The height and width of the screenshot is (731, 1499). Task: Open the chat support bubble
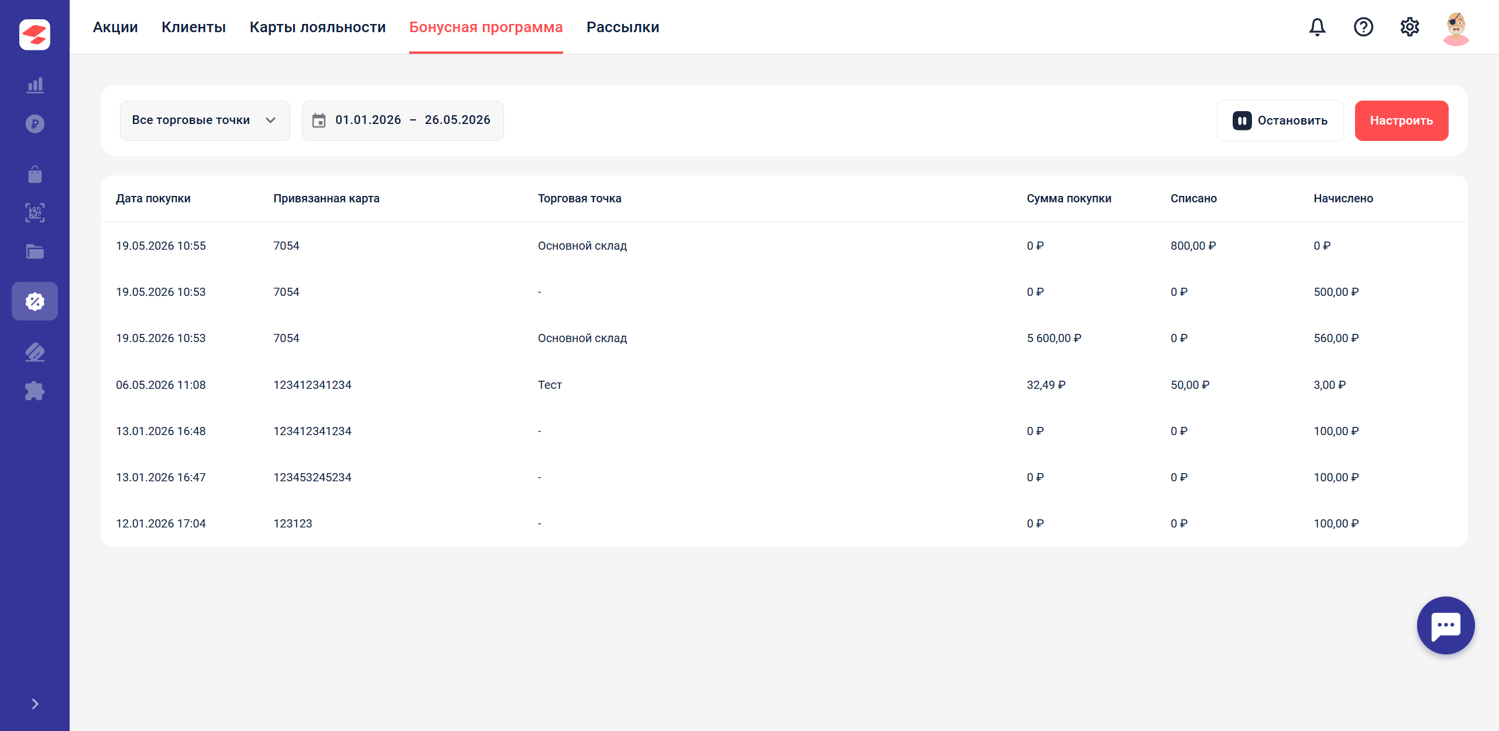click(x=1446, y=625)
